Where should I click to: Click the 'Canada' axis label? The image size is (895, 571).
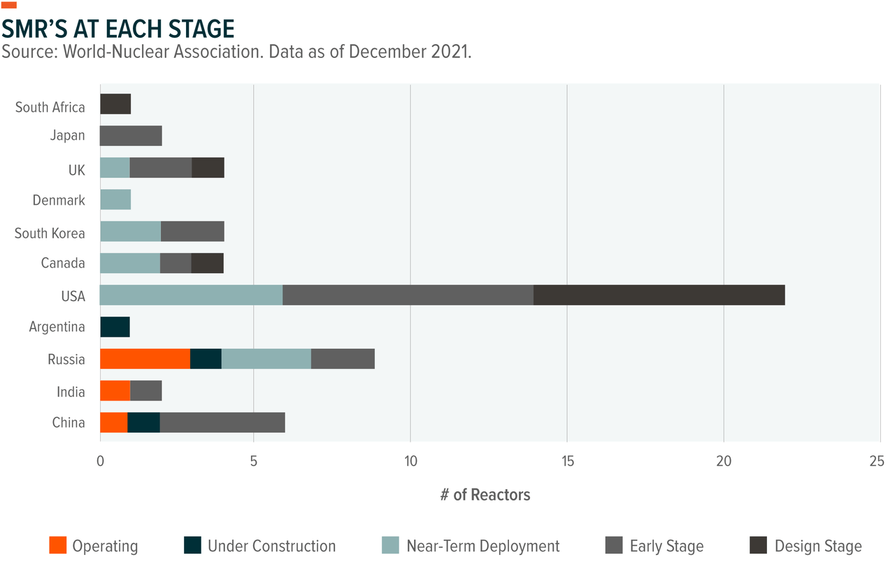tap(62, 263)
